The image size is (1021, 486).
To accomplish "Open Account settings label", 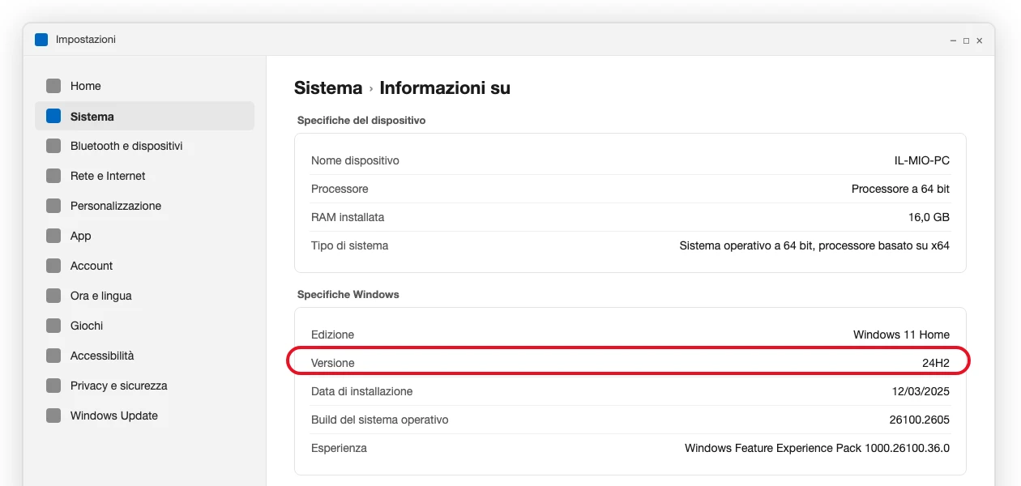I will pos(92,266).
